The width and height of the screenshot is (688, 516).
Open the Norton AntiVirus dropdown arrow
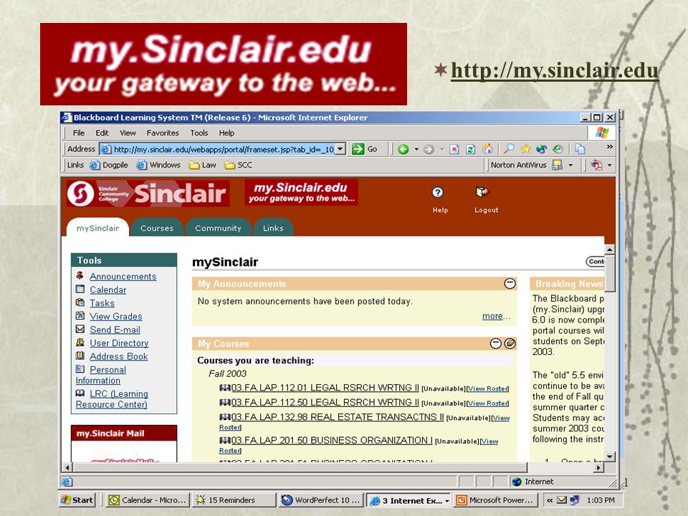coord(570,165)
